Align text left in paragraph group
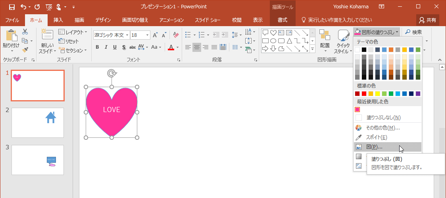446x198 pixels. tap(188, 47)
